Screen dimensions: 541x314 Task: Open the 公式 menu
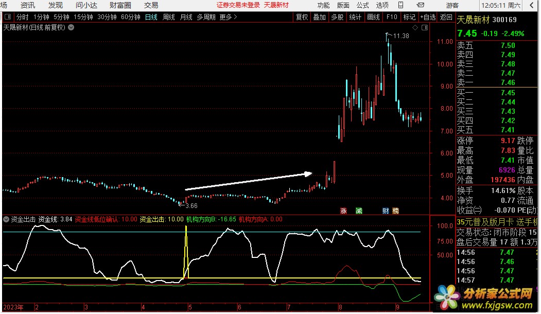362,5
